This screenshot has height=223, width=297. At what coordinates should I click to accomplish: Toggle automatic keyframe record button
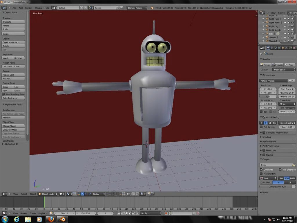coord(166,213)
